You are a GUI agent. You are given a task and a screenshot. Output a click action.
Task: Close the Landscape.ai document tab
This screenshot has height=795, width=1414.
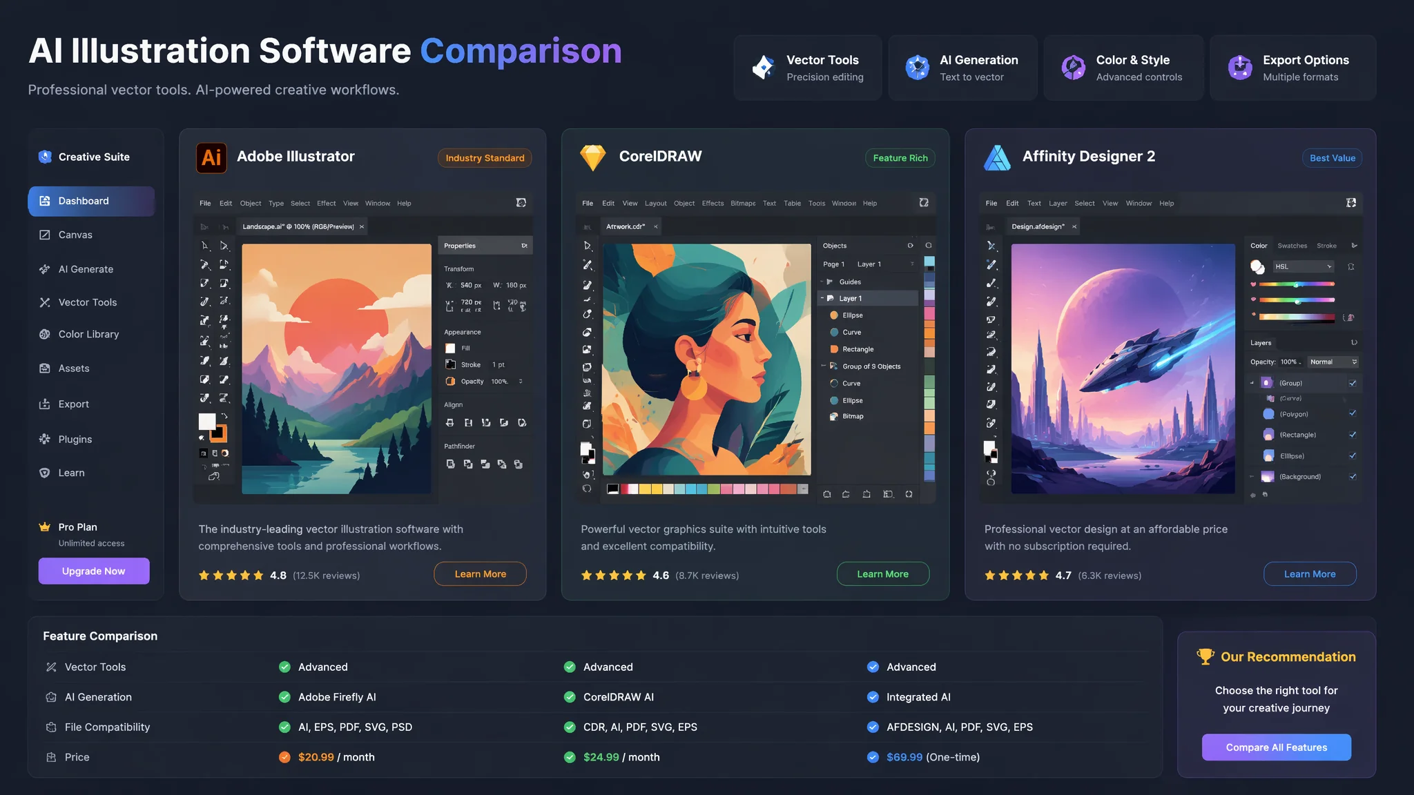point(362,226)
